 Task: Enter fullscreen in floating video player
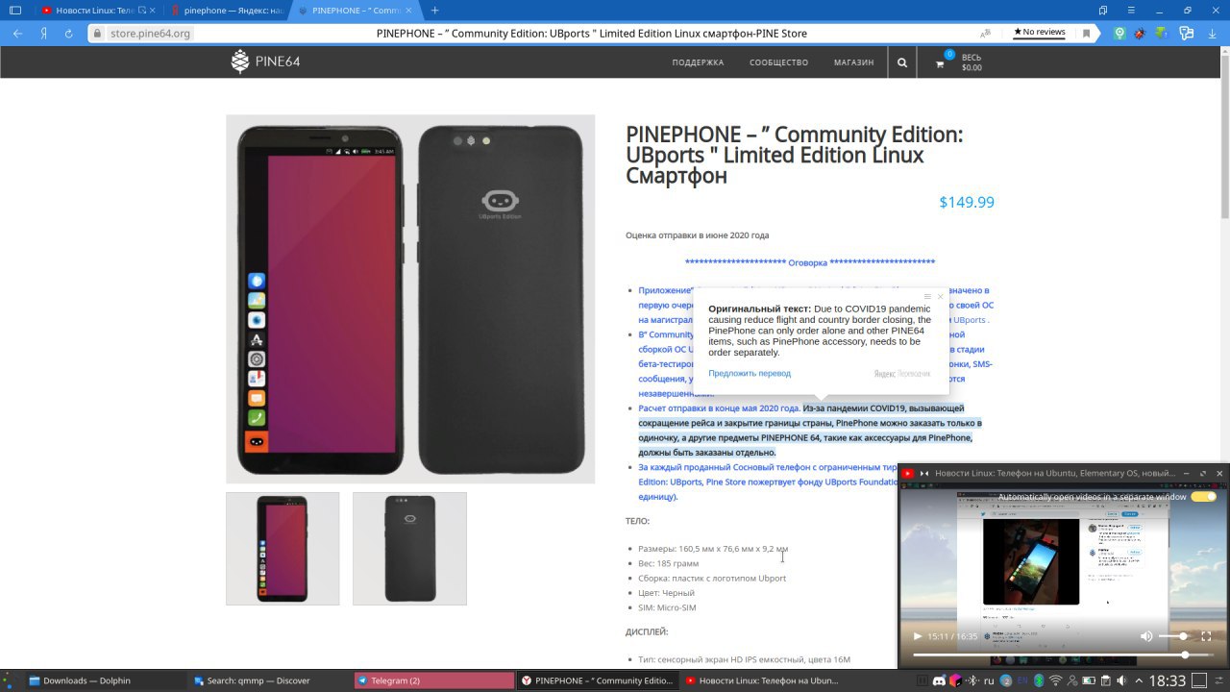(1206, 636)
